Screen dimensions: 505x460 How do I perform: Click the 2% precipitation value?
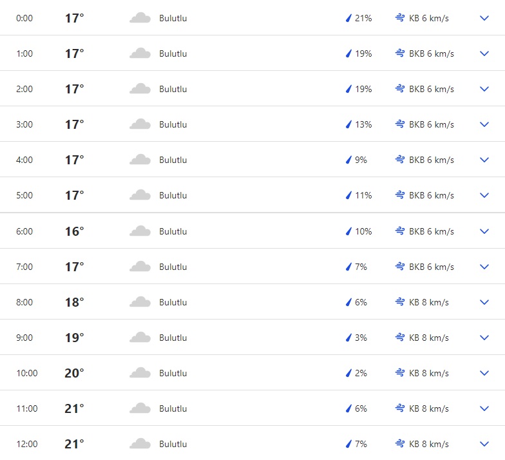[x=361, y=373]
